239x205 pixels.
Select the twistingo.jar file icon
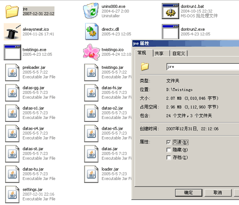tap(91, 73)
